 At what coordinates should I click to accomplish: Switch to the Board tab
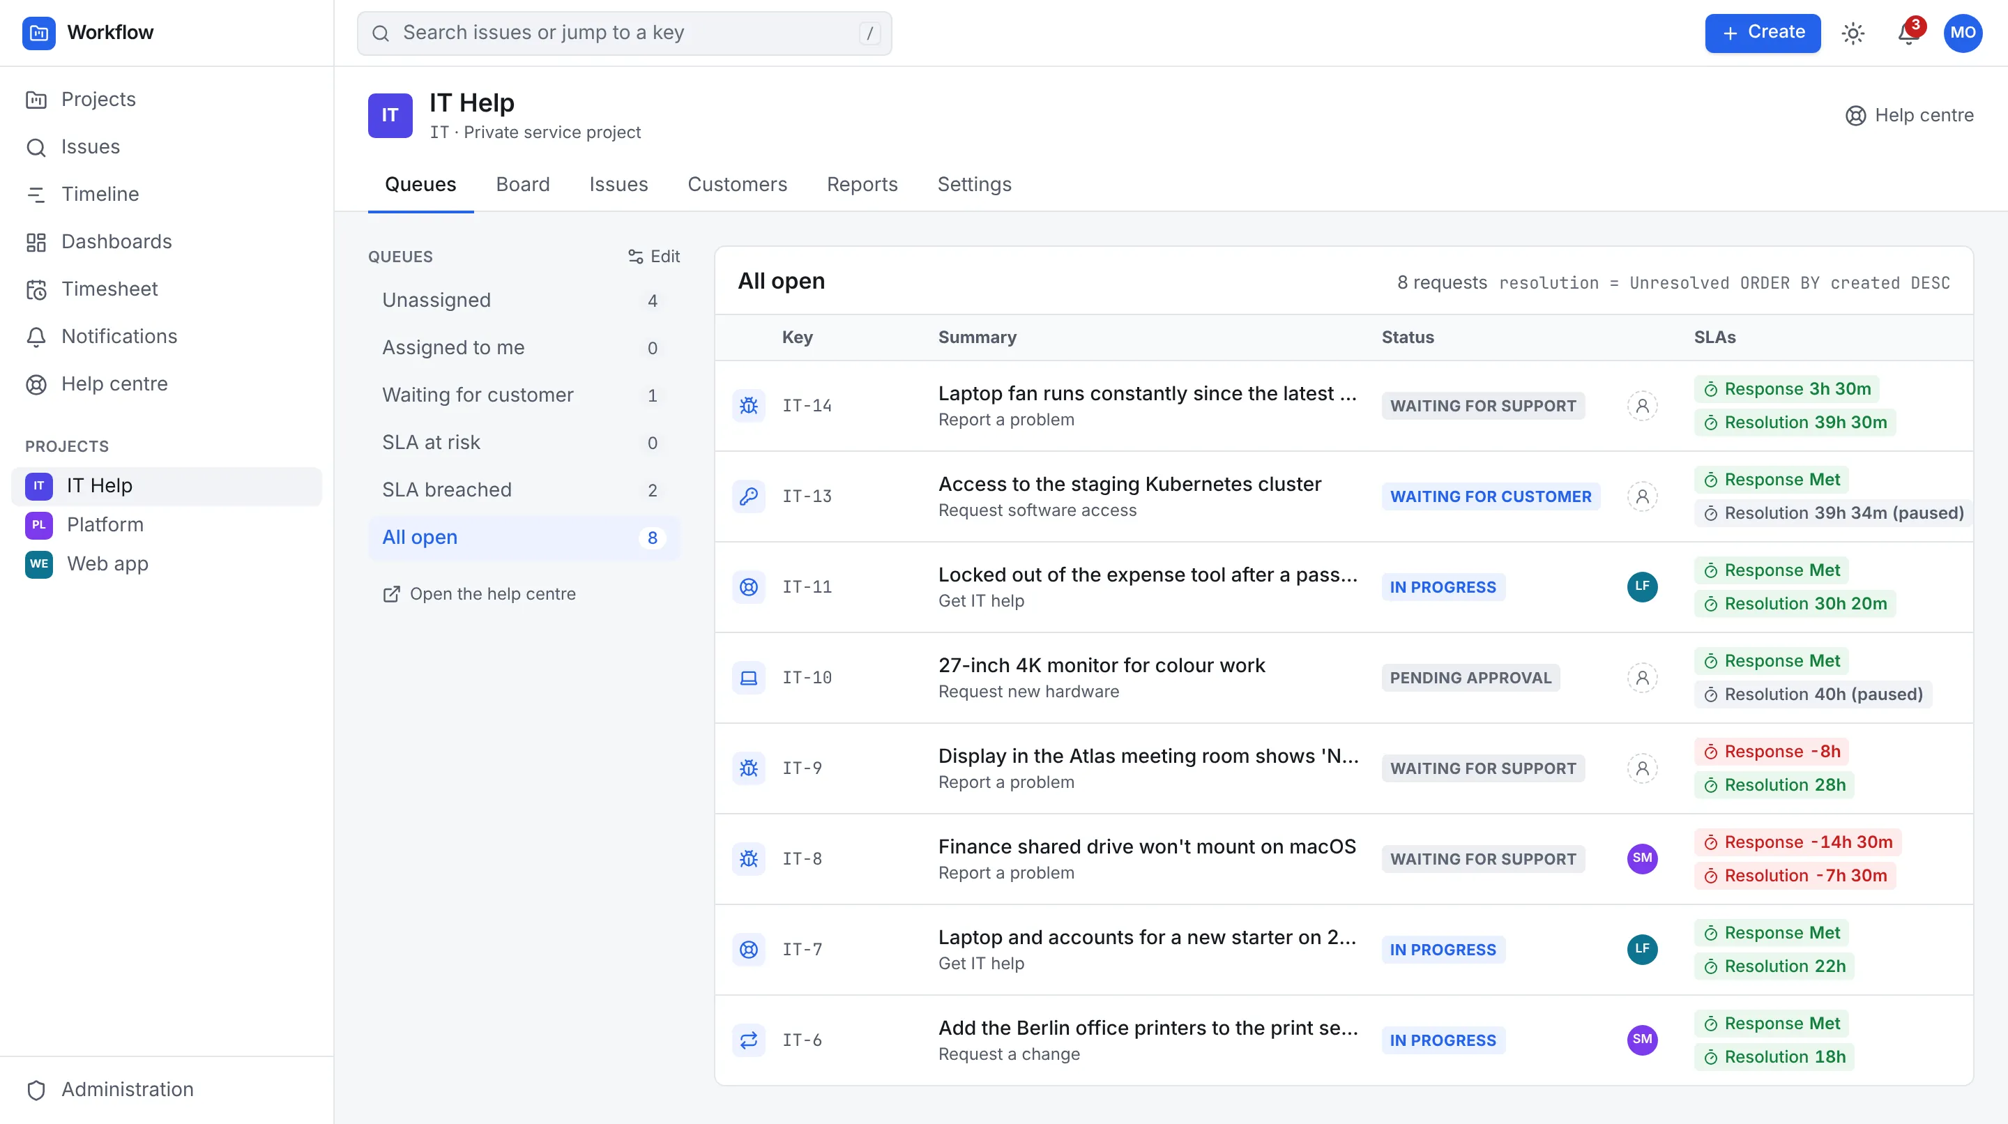point(522,184)
